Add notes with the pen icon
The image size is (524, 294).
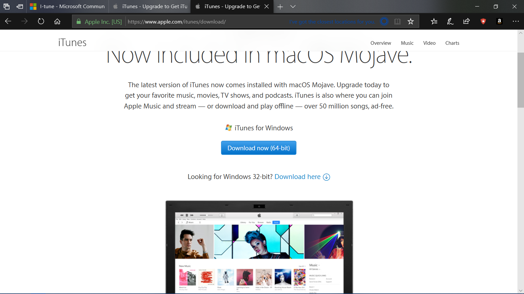tap(450, 21)
